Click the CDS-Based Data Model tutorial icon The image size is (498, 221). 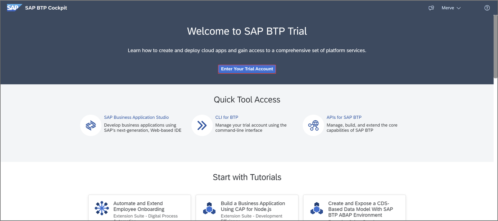coord(317,208)
